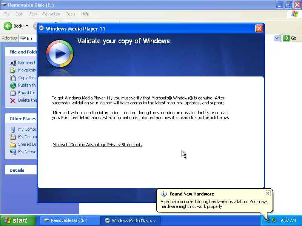
Task: Click the Found New Hardware balloon message
Action: coord(214,204)
